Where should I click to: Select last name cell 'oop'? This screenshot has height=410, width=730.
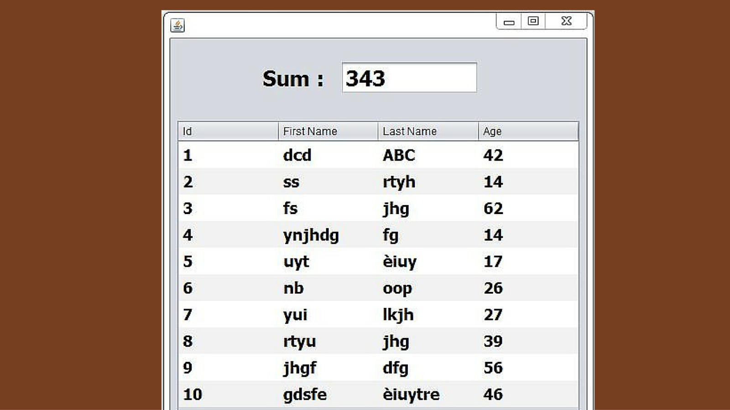pos(428,288)
